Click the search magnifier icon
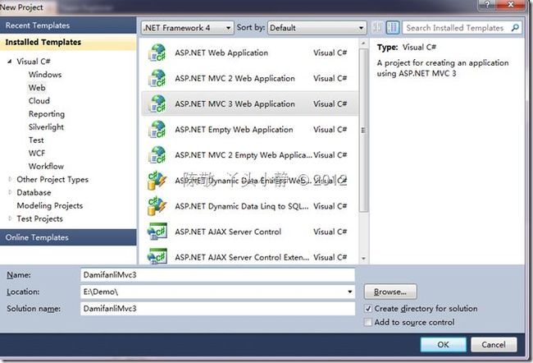 [515, 28]
